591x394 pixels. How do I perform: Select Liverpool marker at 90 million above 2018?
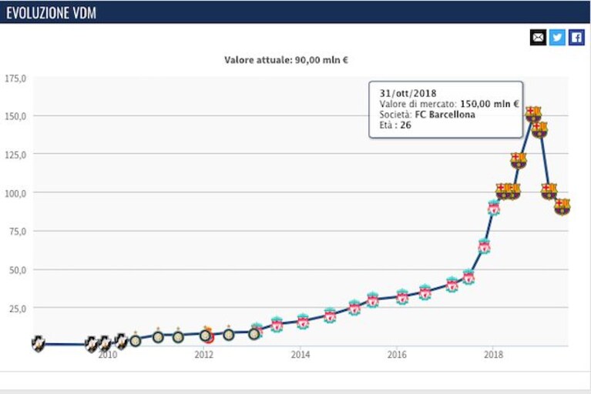(x=494, y=207)
